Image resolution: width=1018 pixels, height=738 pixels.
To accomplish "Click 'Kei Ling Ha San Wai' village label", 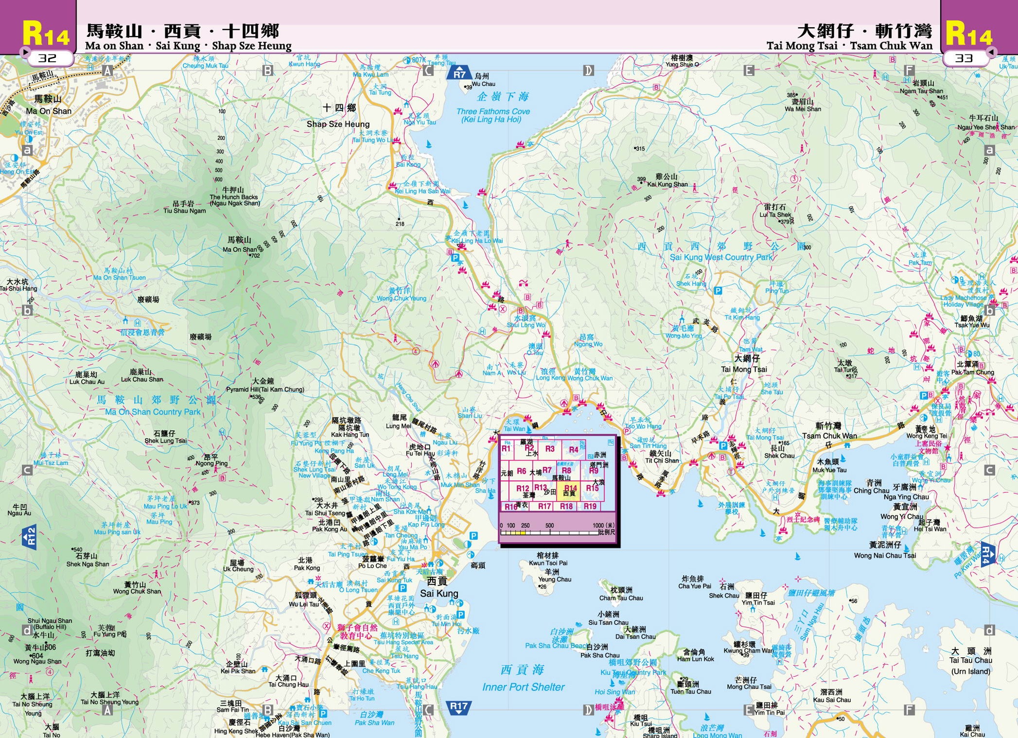I will click(x=422, y=191).
